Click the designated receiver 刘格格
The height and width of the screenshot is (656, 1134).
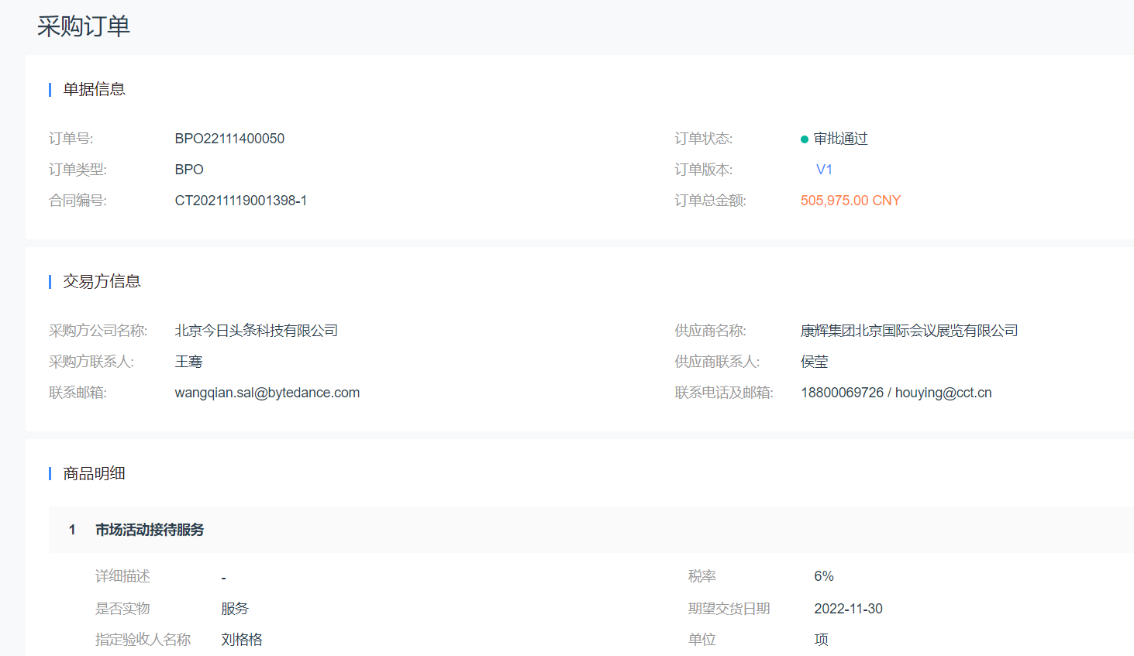click(x=242, y=640)
